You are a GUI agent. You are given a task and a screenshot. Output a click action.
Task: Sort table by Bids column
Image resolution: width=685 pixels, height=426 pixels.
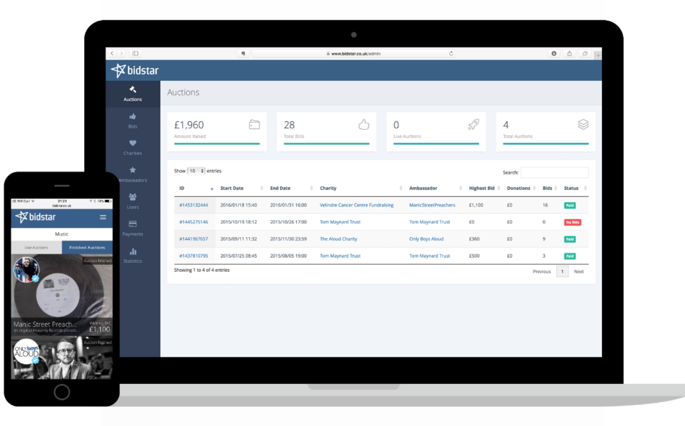549,188
